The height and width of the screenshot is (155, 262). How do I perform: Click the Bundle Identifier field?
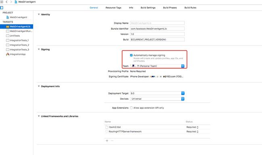pos(157,29)
